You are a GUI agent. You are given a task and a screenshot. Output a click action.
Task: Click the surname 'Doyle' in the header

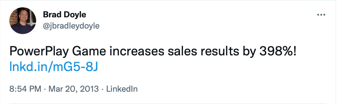pyautogui.click(x=75, y=15)
